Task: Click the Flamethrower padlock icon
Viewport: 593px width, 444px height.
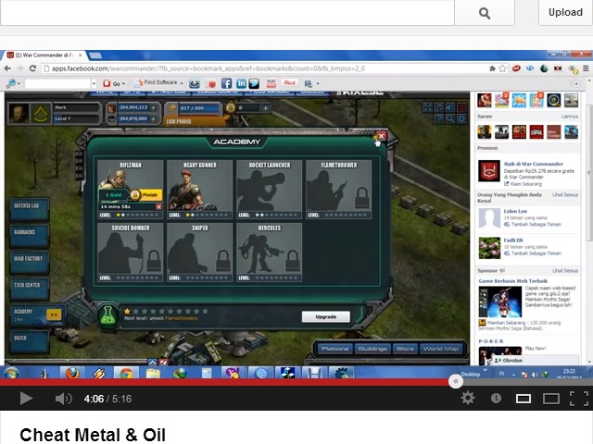Action: (362, 197)
